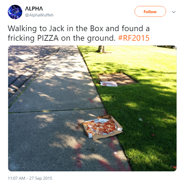Expand the tweet options chevron
The height and width of the screenshot is (183, 185).
tap(174, 12)
